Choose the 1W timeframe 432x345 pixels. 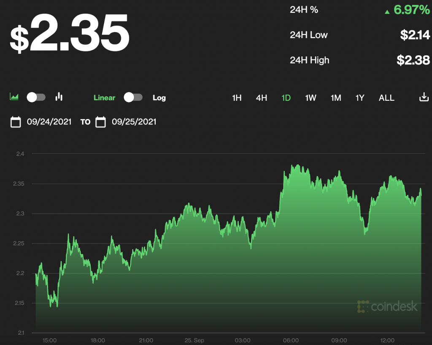(310, 98)
